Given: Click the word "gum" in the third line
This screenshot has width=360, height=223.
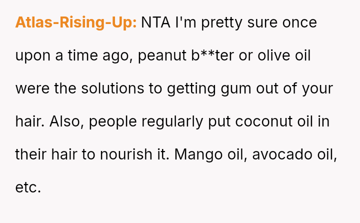Looking at the screenshot, I should (x=236, y=89).
